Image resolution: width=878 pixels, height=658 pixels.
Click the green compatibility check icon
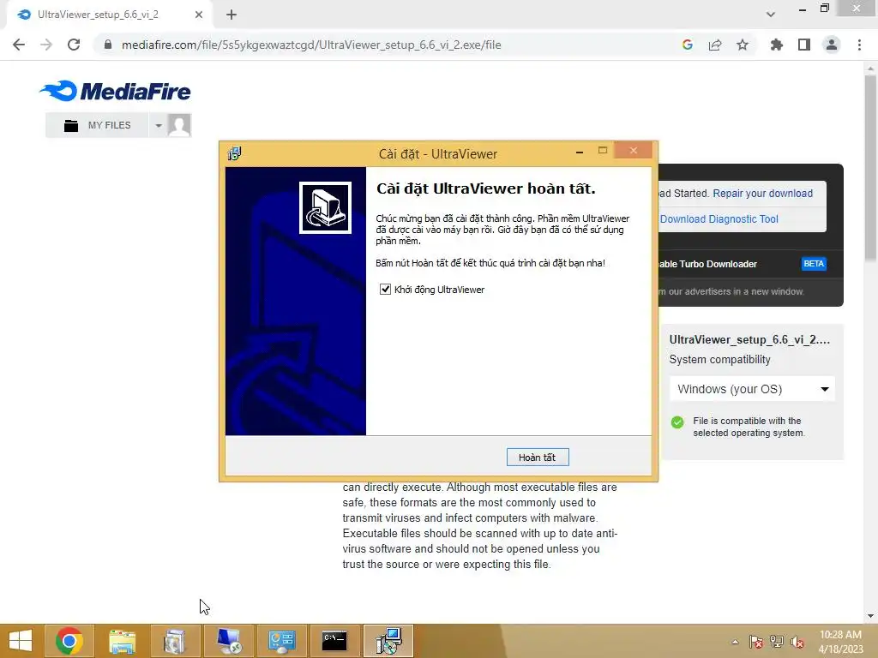point(677,422)
